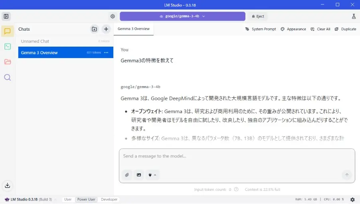Image resolution: width=360 pixels, height=204 pixels.
Task: Click the LM Studio 0.3.18 version label
Action: tap(24, 199)
